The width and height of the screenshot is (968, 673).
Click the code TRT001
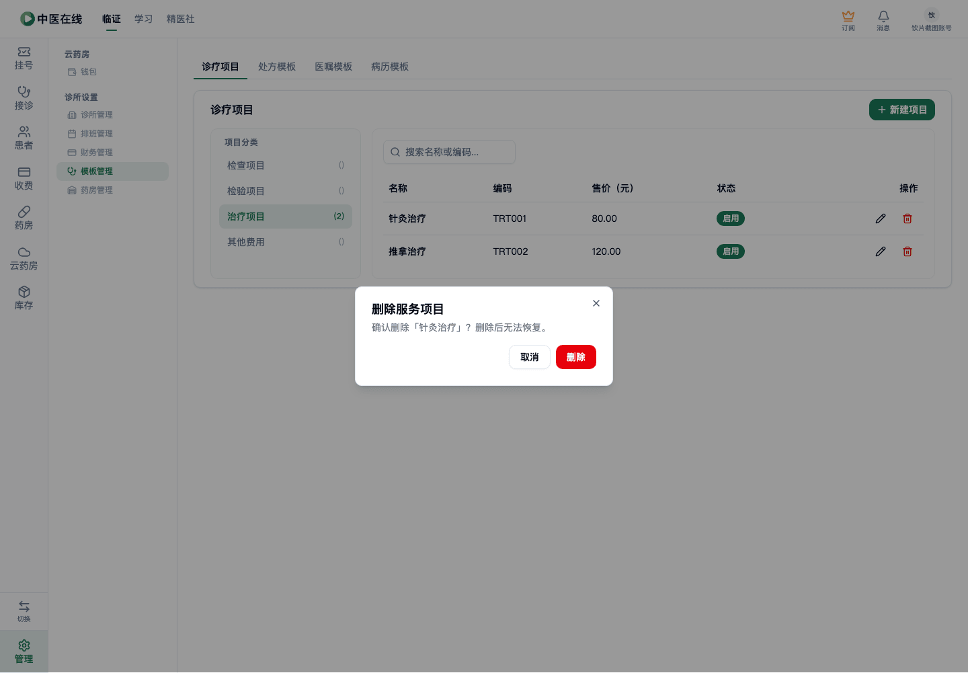point(510,219)
